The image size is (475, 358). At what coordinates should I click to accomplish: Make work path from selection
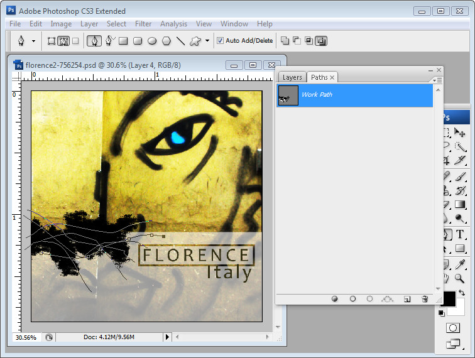tap(387, 299)
